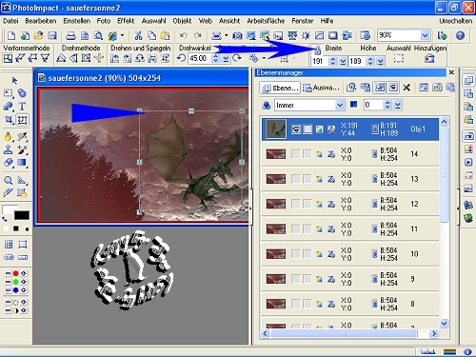
Task: Click the rotate counterclockwise icon beside Drehwinkel
Action: tap(181, 58)
